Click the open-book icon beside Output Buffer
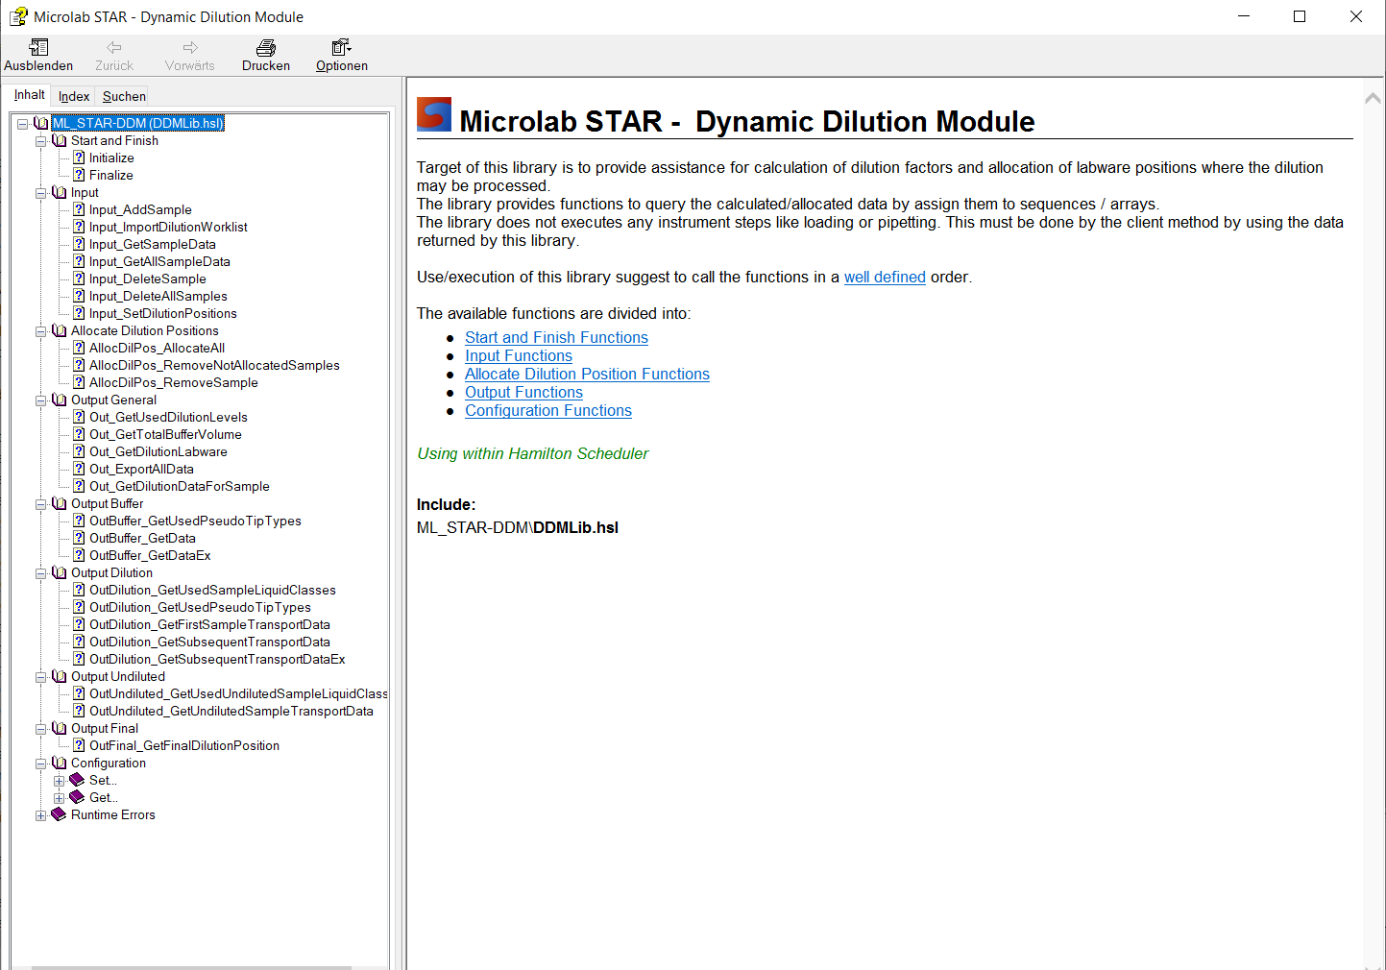The height and width of the screenshot is (970, 1386). [x=60, y=503]
